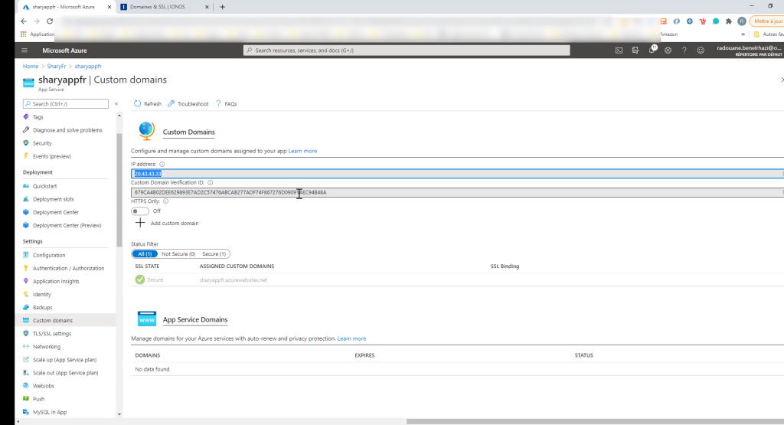Reload the page with browser refresh

point(50,21)
